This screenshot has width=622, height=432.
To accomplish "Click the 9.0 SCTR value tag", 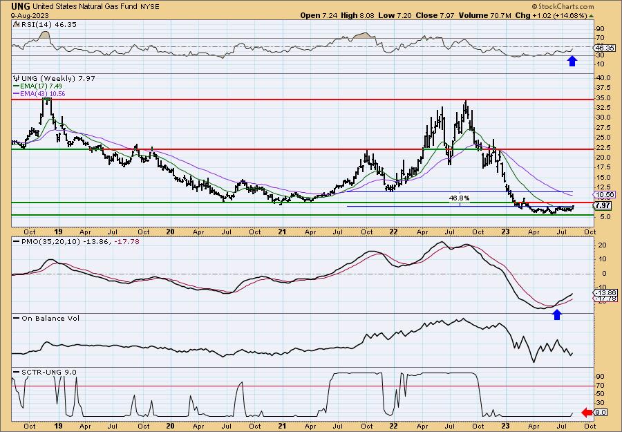I will tap(600, 413).
